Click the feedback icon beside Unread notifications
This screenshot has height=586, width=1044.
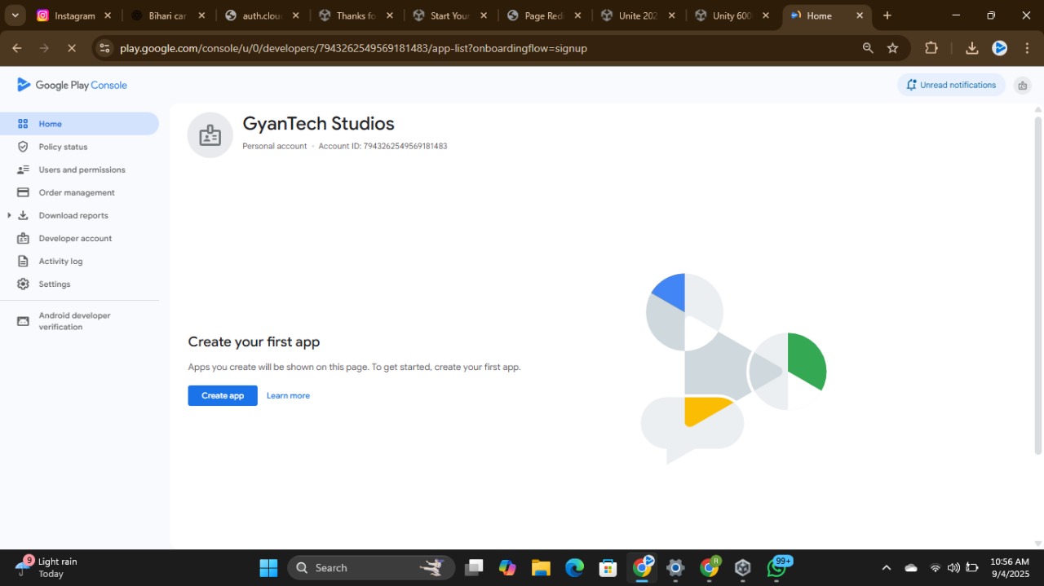tap(1022, 85)
